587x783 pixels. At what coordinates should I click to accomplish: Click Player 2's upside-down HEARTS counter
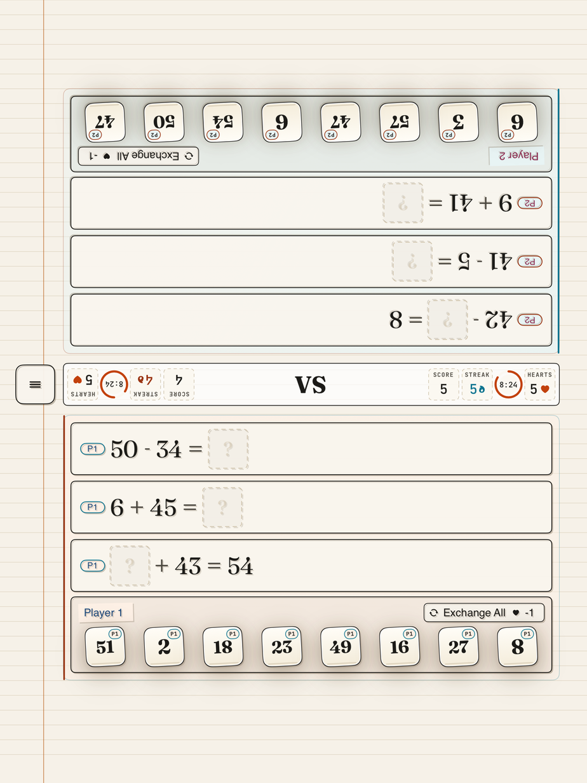(x=83, y=385)
